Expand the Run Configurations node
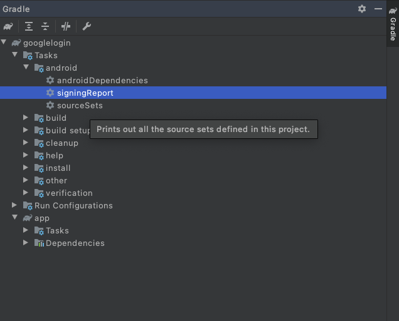Screen dimensions: 399x321 pos(14,205)
